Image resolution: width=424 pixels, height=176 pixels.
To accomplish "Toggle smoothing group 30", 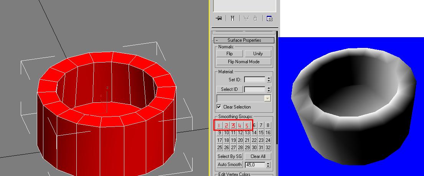I will pos(254,148).
